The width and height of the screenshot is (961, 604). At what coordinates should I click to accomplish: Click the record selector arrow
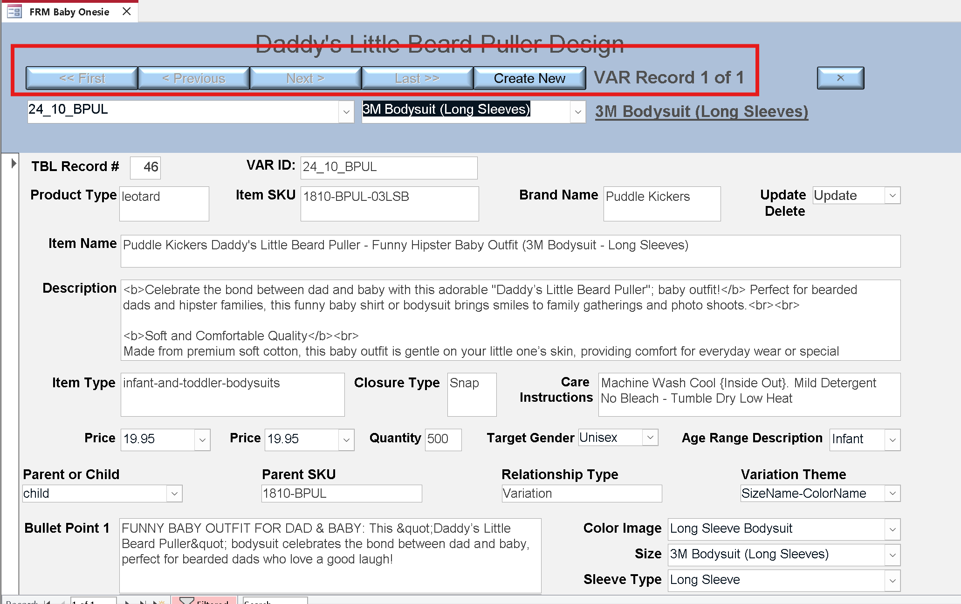13,164
